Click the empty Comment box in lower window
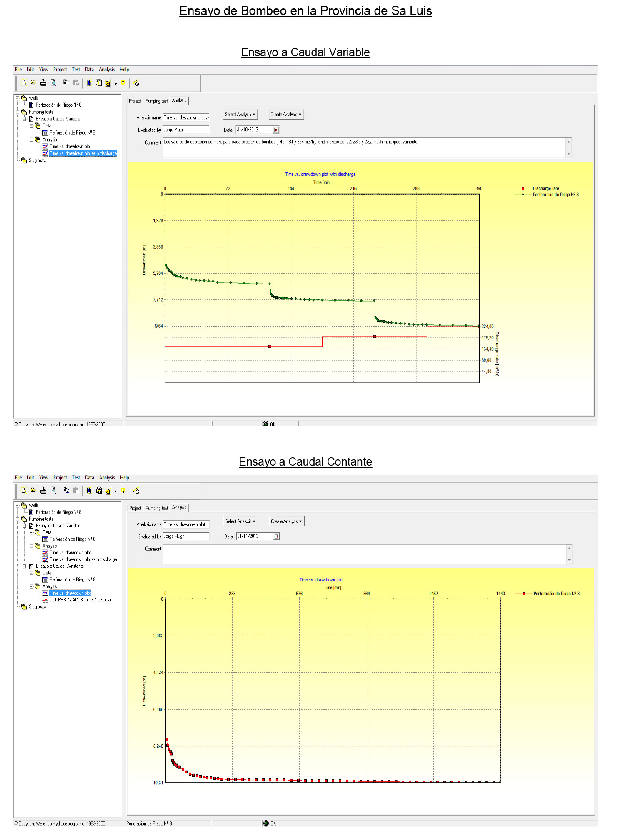This screenshot has width=628, height=833. pos(365,554)
